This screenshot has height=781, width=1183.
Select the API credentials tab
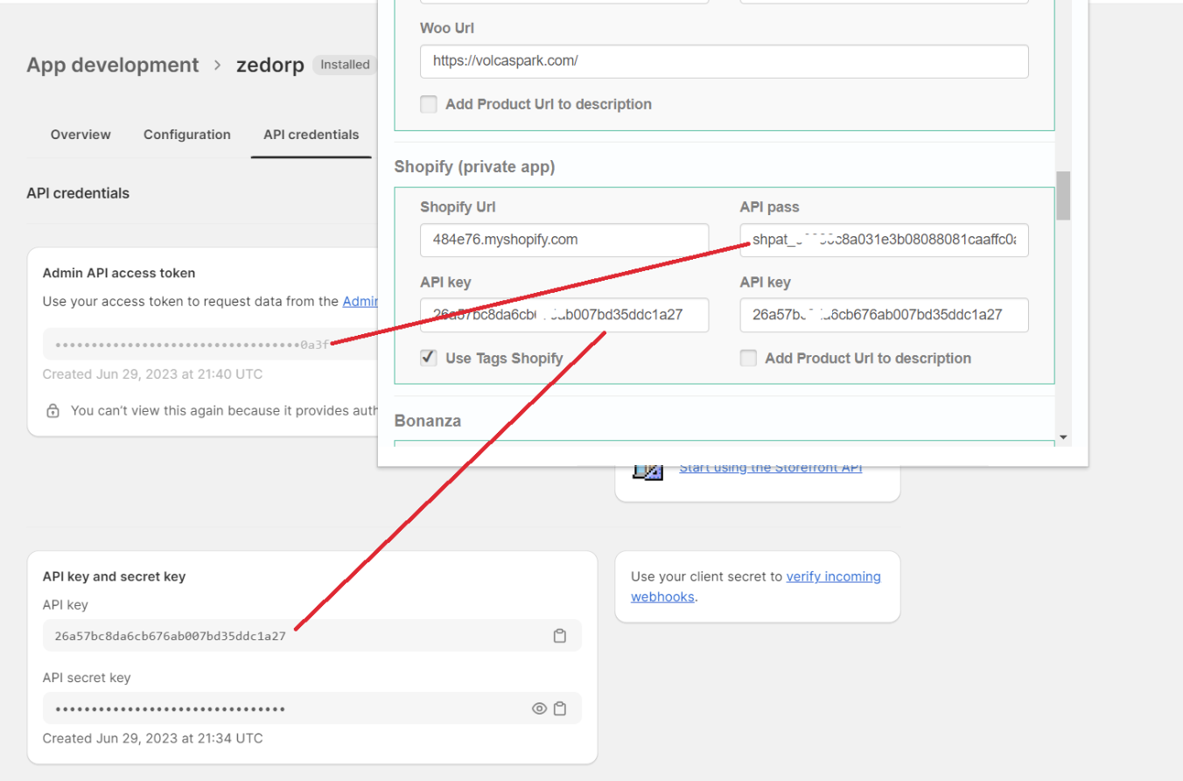click(311, 135)
